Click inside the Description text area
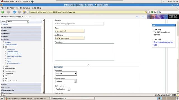This screenshot has width=179, height=100. 84,52
